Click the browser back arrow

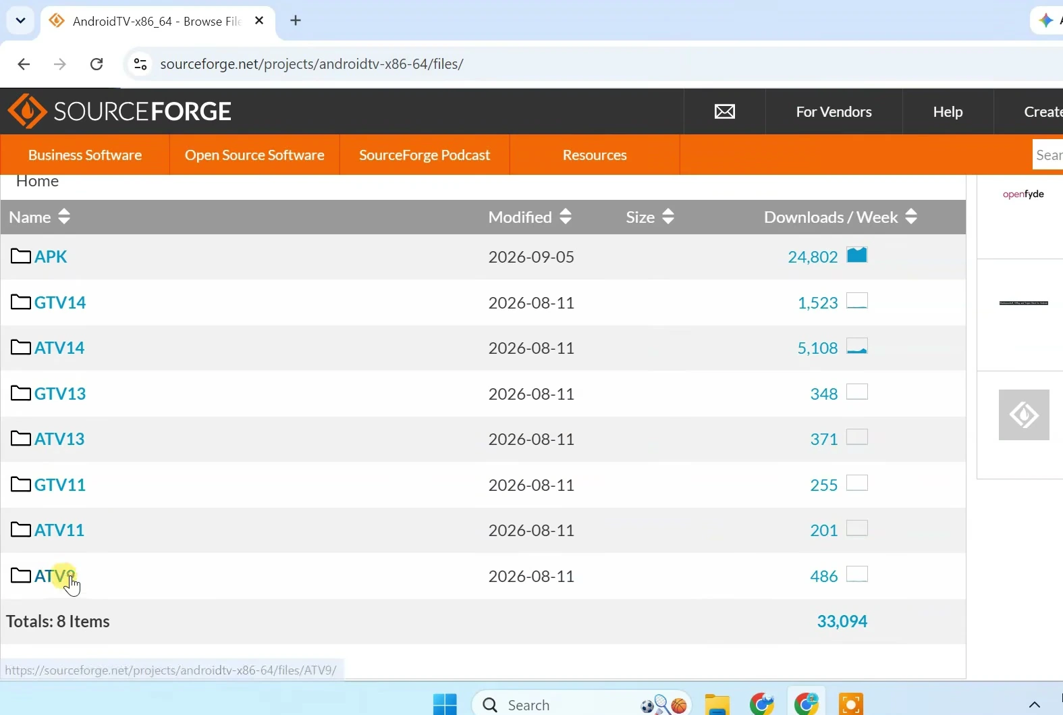click(24, 64)
